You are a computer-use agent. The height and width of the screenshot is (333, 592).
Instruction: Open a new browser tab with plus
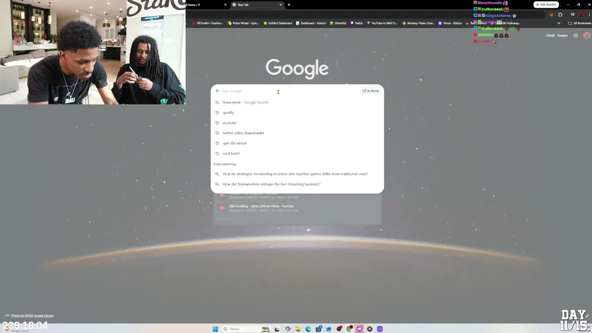click(x=289, y=5)
